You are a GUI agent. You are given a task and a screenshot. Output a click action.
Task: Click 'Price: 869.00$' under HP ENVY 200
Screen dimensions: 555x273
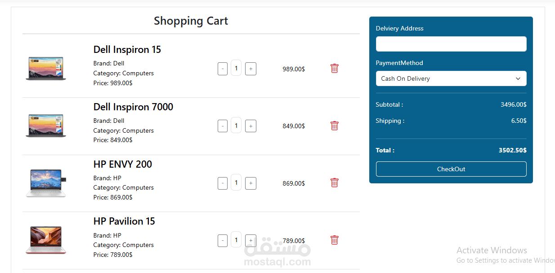coord(113,197)
